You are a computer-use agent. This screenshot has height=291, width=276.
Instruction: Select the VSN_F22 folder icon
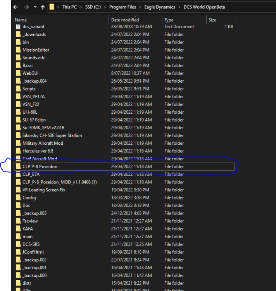point(18,104)
